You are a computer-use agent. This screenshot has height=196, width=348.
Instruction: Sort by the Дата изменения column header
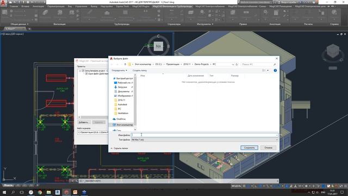[196, 76]
